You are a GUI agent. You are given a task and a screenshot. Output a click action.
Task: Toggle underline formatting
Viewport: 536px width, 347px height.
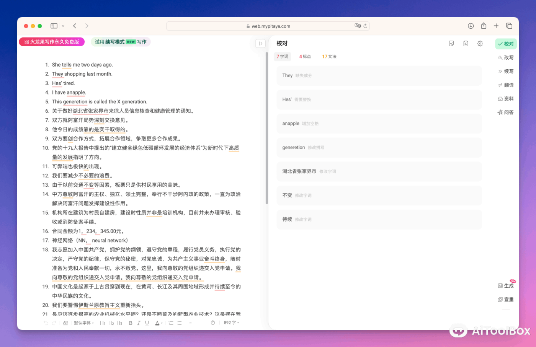tap(147, 323)
